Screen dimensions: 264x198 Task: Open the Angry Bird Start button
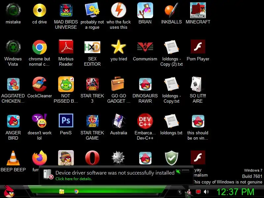coord(9,191)
